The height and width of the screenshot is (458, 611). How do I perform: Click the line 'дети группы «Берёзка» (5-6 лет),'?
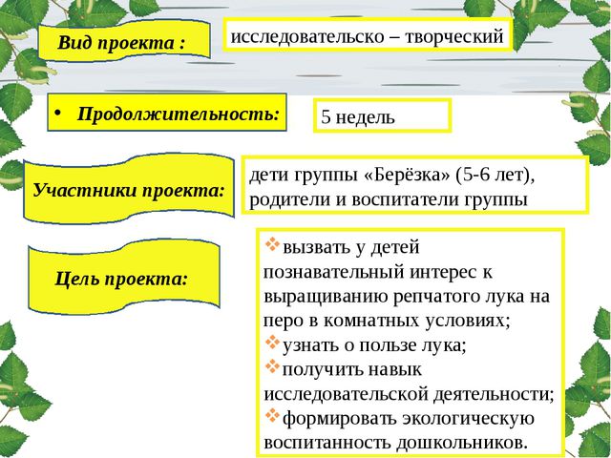pos(392,176)
